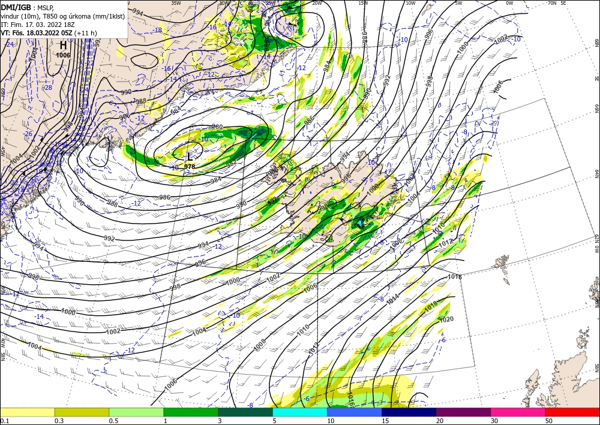
Task: Click the olive 0.3 legend swatch
Action: [x=82, y=412]
